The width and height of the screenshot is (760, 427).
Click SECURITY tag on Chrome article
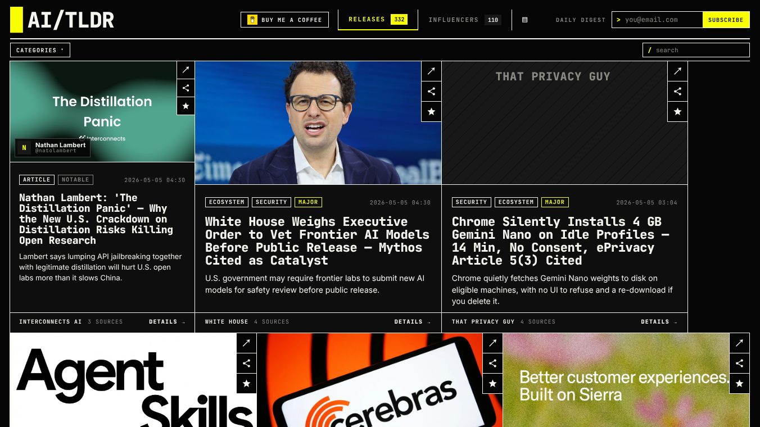pos(472,202)
